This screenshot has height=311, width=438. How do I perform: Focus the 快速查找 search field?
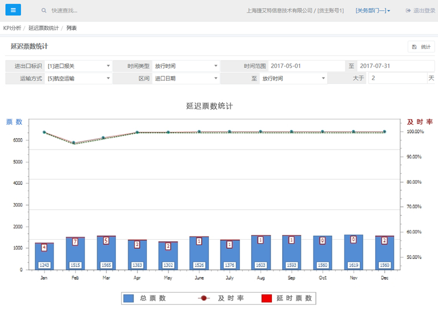tap(65, 11)
